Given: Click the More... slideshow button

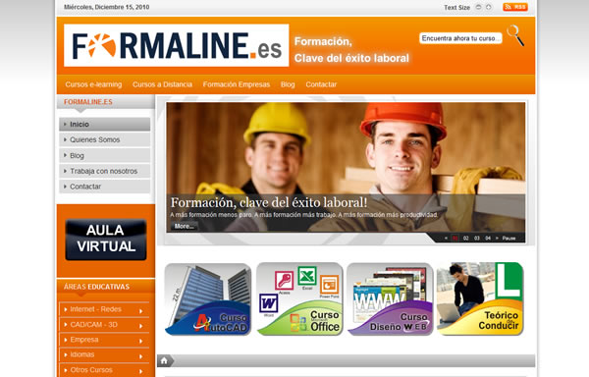Looking at the screenshot, I should coord(185,227).
